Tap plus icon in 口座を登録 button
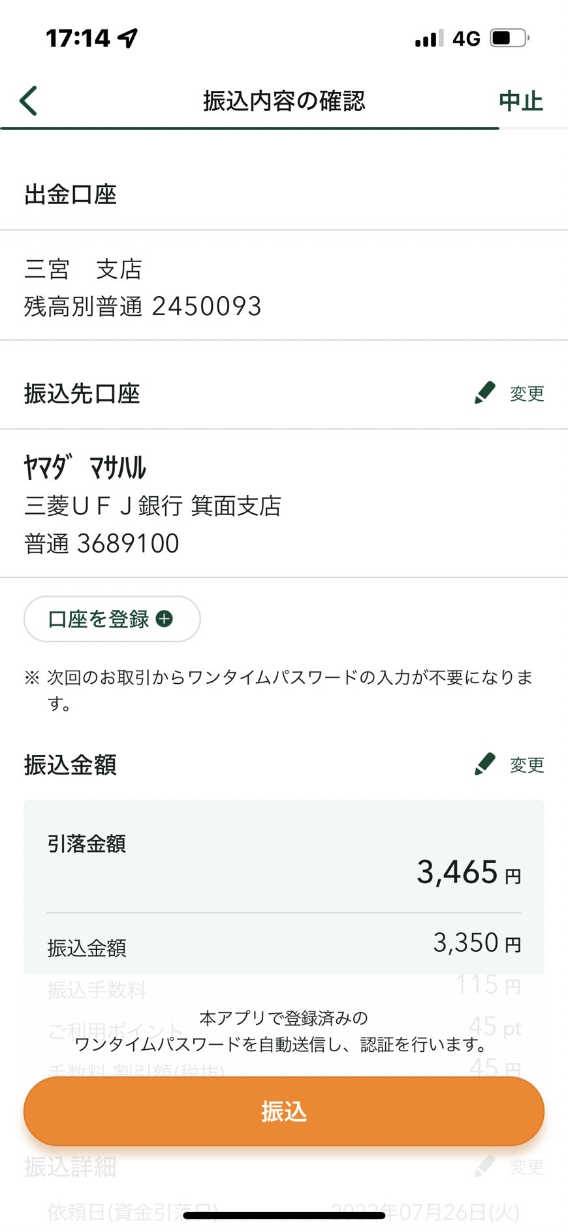Viewport: 568px width, 1231px height. click(165, 618)
